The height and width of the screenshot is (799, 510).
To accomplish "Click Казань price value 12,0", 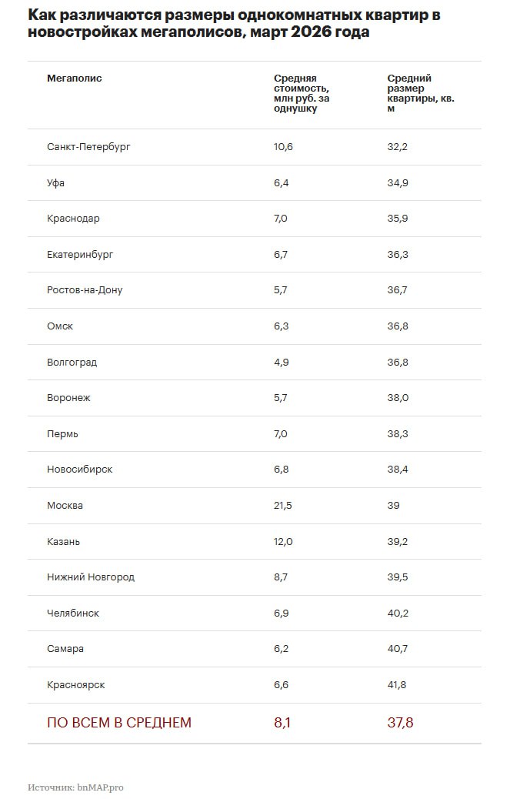I will tap(283, 541).
